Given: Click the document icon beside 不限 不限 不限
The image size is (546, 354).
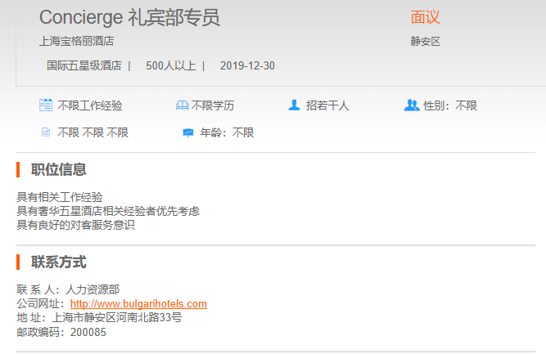Looking at the screenshot, I should (x=46, y=132).
